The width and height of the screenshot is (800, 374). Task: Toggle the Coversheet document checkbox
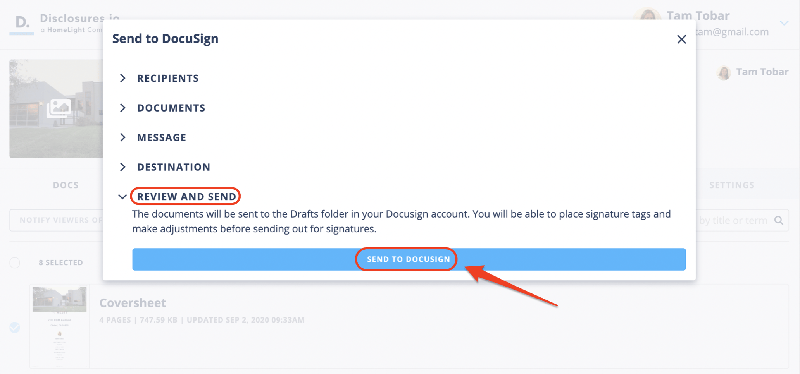tap(15, 328)
